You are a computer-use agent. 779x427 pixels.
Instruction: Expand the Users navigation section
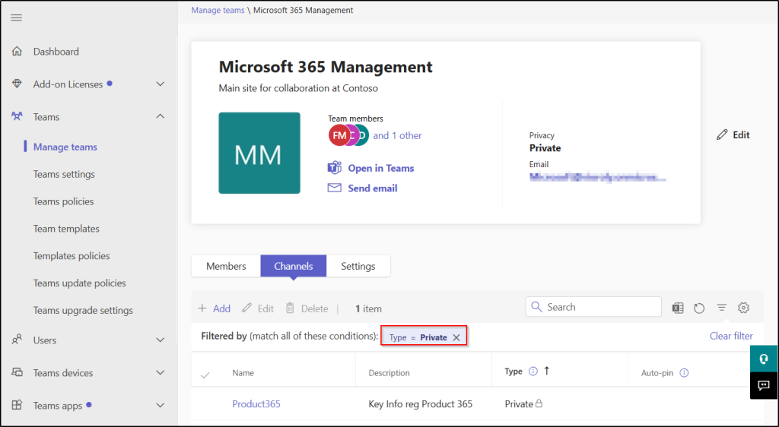(160, 340)
